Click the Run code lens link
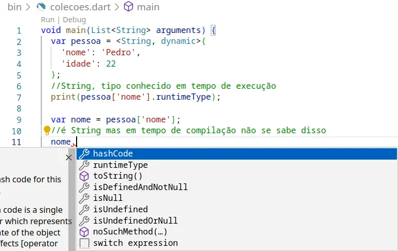 (48, 20)
